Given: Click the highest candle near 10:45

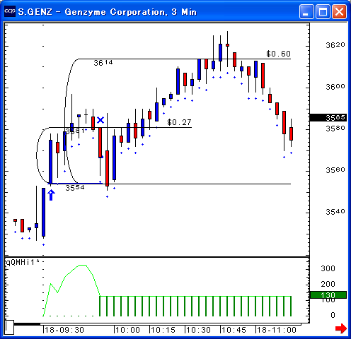Looking at the screenshot, I should 227,45.
